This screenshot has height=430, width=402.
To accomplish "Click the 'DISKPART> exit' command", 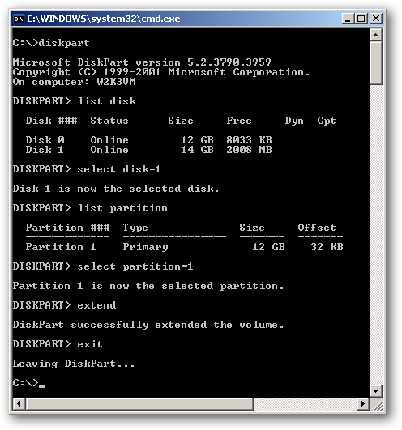I will tap(58, 344).
